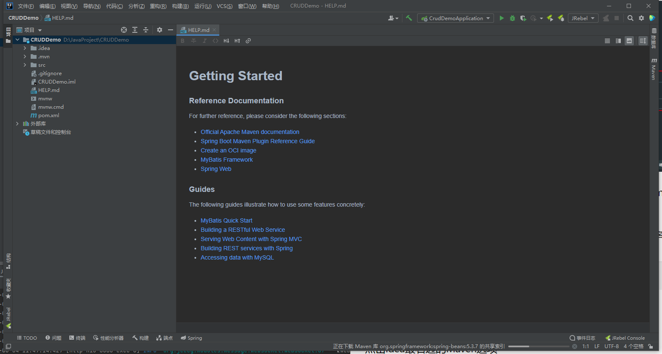Open Maven tool window on right strip
Screen dimensions: 662x354
point(654,69)
